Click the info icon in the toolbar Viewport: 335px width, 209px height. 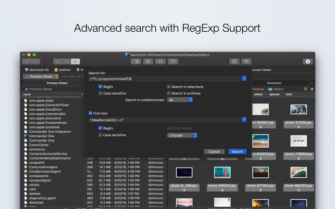pyautogui.click(x=148, y=61)
